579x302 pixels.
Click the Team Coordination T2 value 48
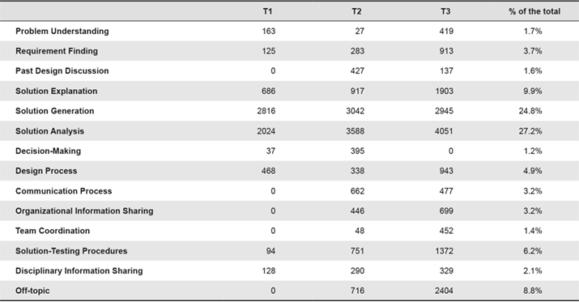point(360,231)
